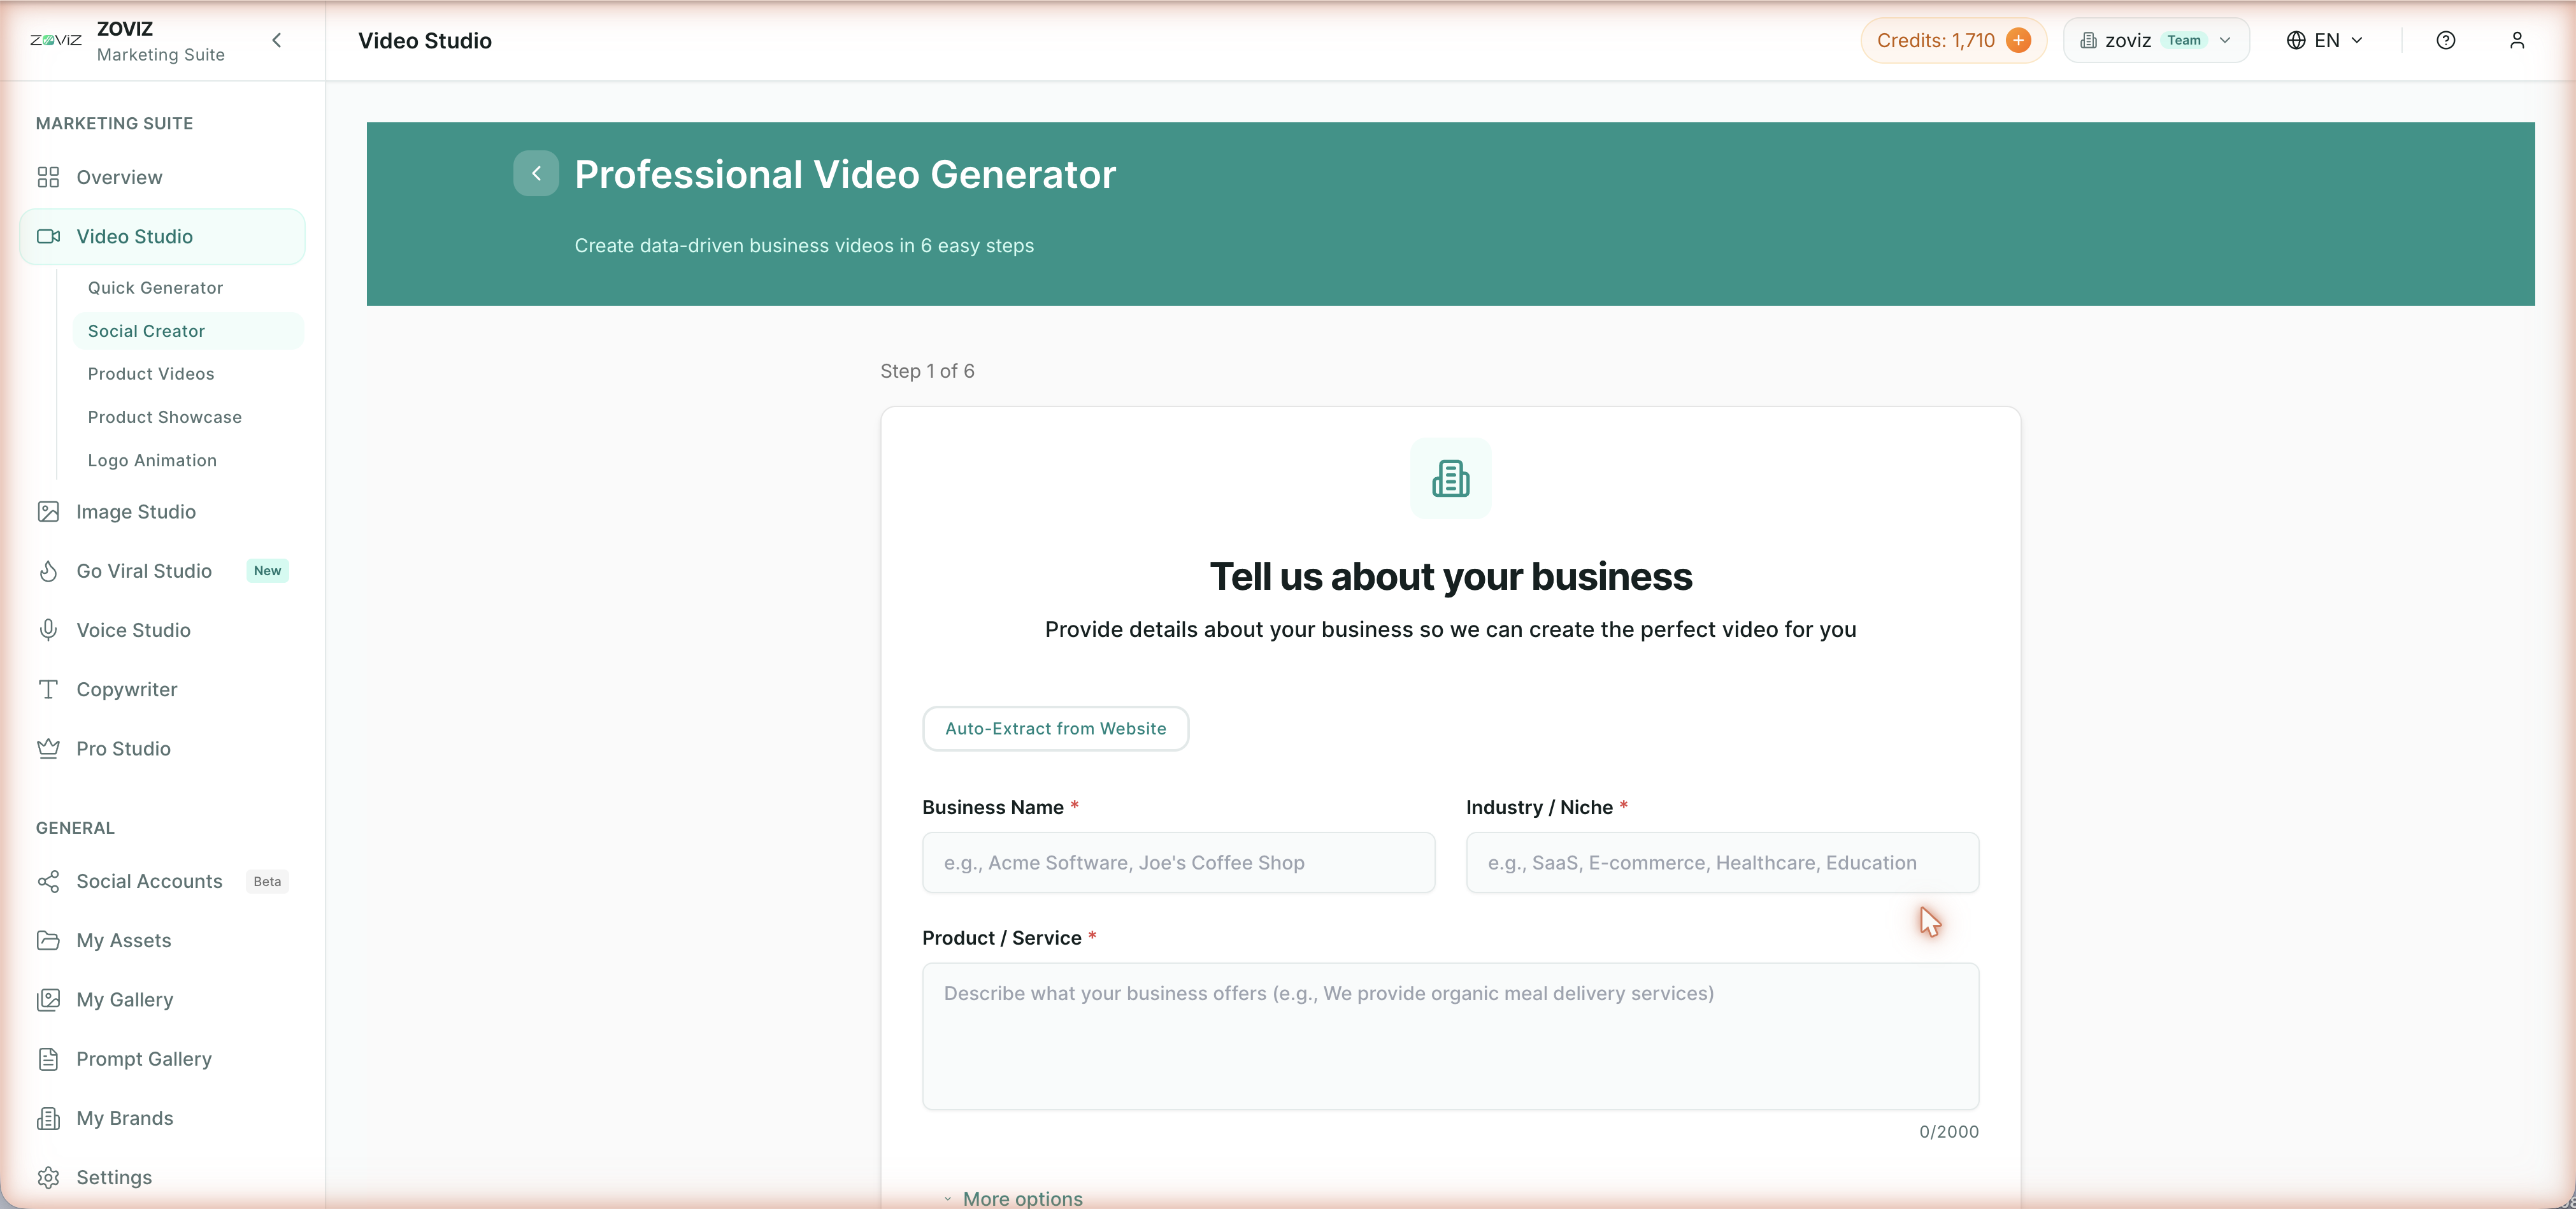This screenshot has width=2576, height=1209.
Task: Open Product Videos submenu item
Action: (x=187, y=374)
